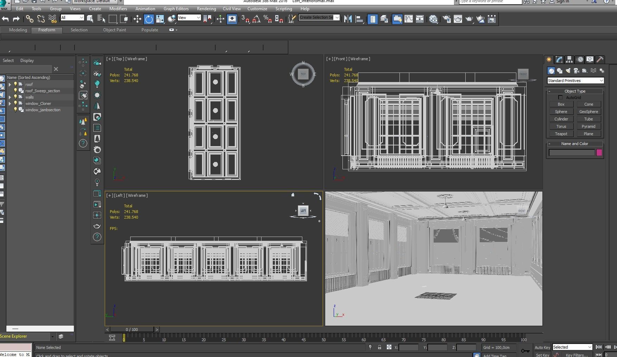Expand the walls object in Scene Explorer

(10, 97)
